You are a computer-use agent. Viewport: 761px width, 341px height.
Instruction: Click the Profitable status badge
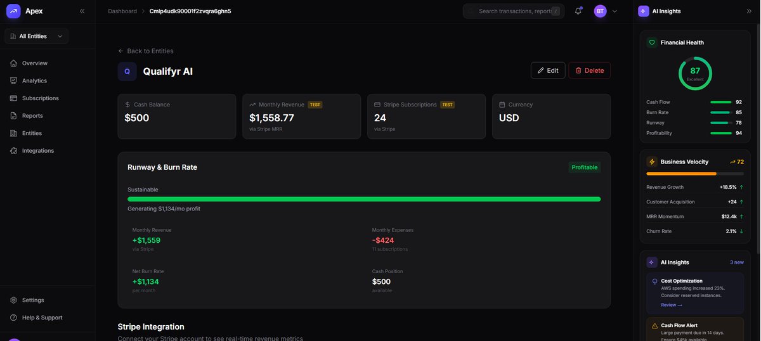(585, 167)
